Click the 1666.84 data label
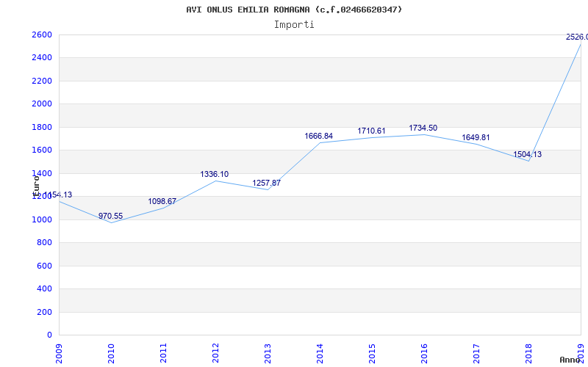 coord(318,136)
